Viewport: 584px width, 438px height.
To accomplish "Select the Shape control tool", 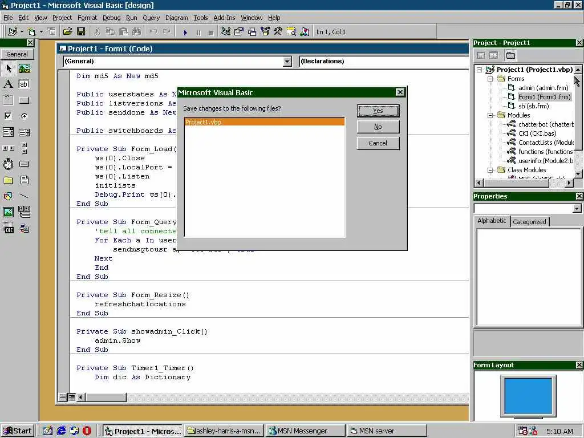I will click(x=8, y=196).
